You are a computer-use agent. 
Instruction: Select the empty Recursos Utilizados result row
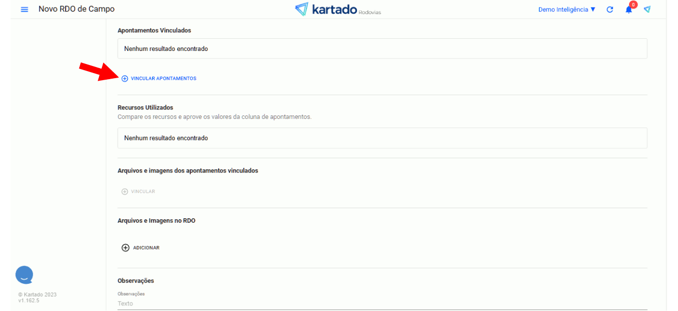[382, 138]
